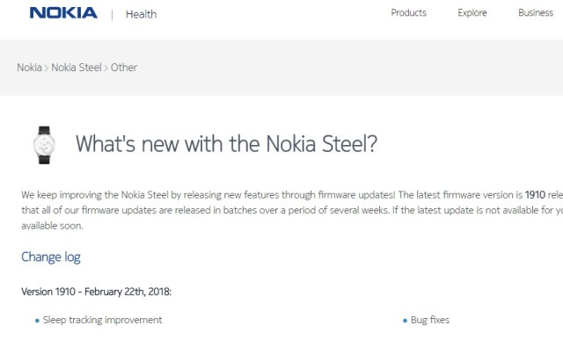The image size is (563, 347).
Task: Click the page title heading
Action: (226, 144)
